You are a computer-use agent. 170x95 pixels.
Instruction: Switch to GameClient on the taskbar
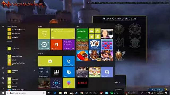coord(131,93)
